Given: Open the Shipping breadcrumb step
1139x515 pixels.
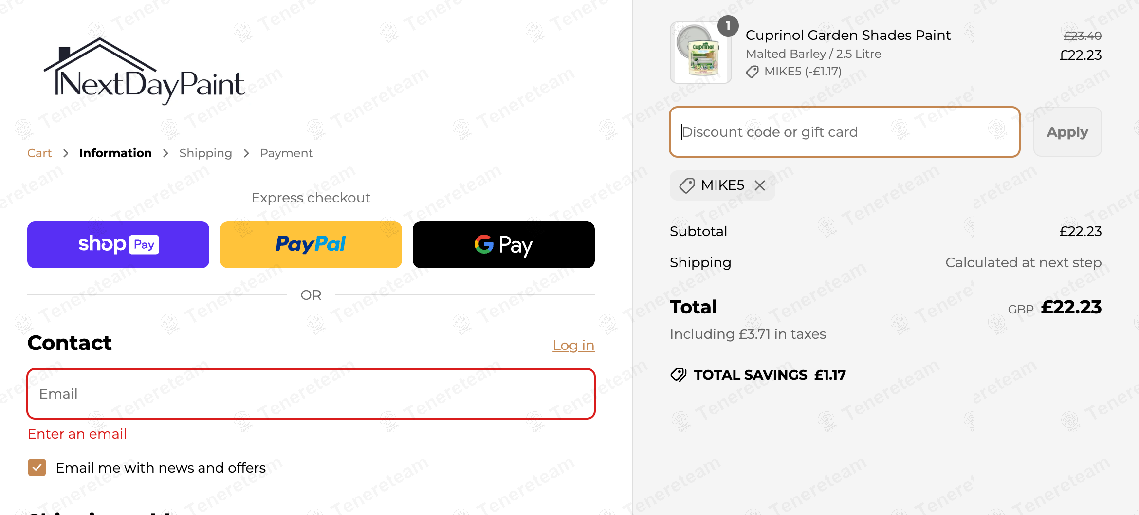Looking at the screenshot, I should [205, 153].
